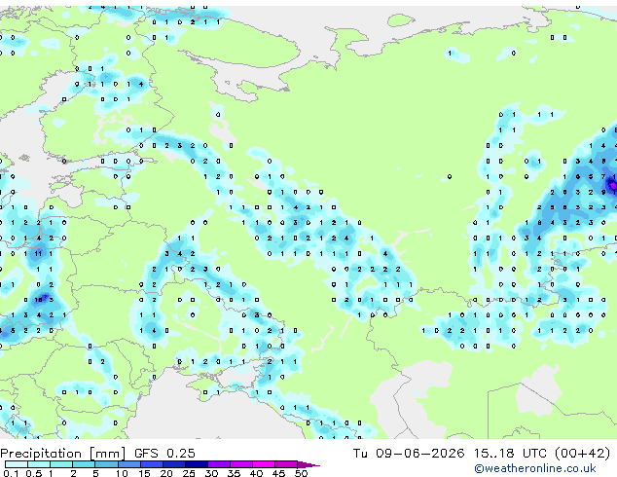Click the 20–25 mm legend swatch
Viewport: 617px width, 477px height.
[x=173, y=464]
